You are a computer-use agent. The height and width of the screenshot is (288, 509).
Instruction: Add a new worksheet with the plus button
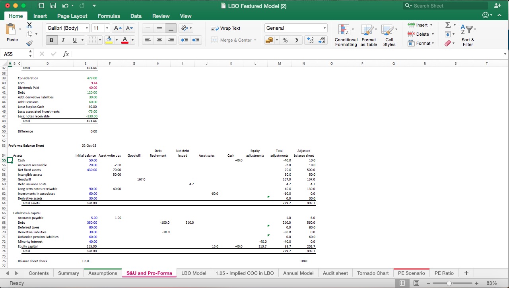click(466, 273)
